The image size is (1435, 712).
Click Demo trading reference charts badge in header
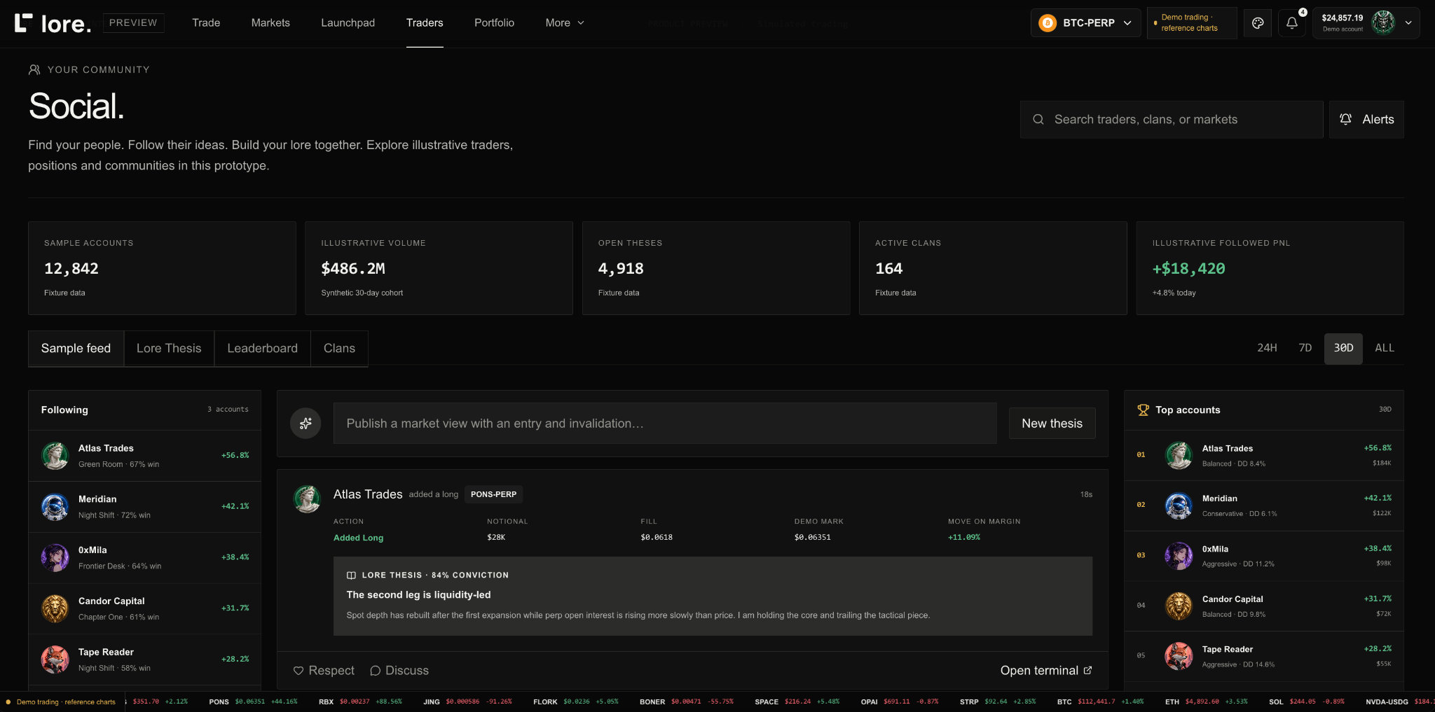click(x=1191, y=23)
